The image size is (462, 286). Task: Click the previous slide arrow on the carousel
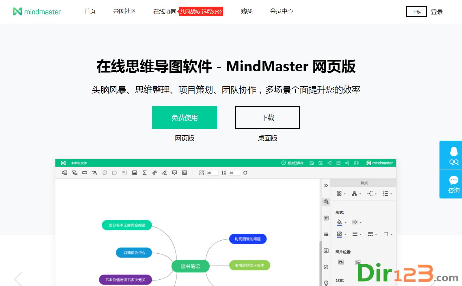click(x=18, y=279)
